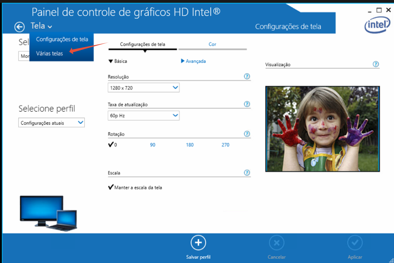Open the Configurações atuais profile dropdown
This screenshot has width=394, height=263.
[x=52, y=123]
